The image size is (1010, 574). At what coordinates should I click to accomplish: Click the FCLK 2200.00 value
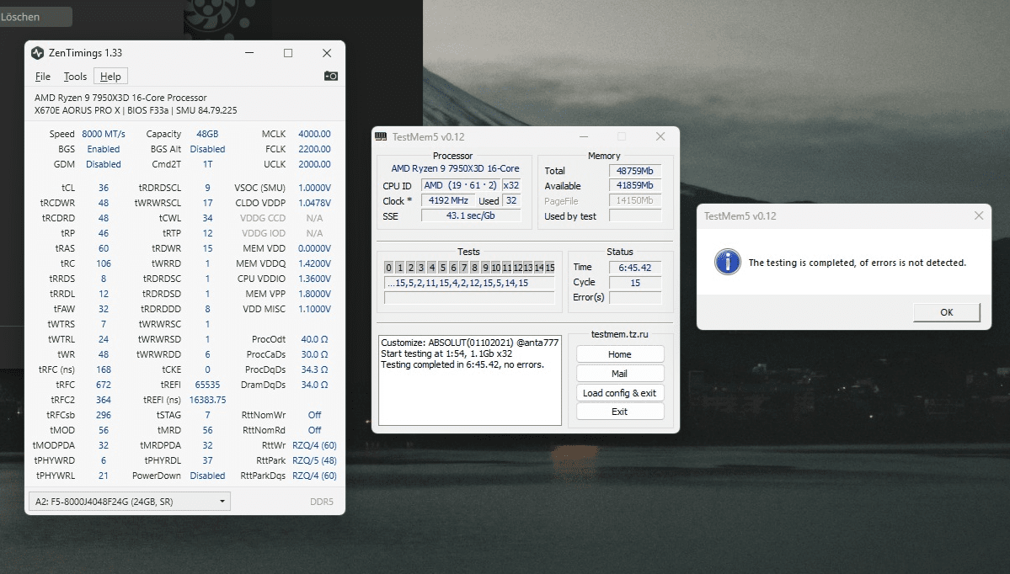coord(314,149)
